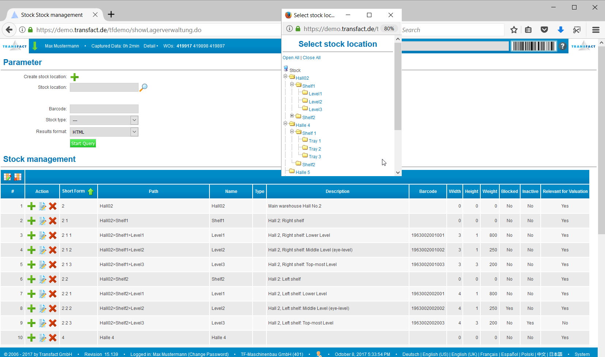This screenshot has height=357, width=605.
Task: Delete the Hall02>Shelf1>Level3 row
Action: (53, 265)
